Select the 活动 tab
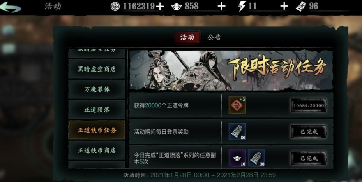Viewport: 362px width, 182px height. [x=187, y=37]
